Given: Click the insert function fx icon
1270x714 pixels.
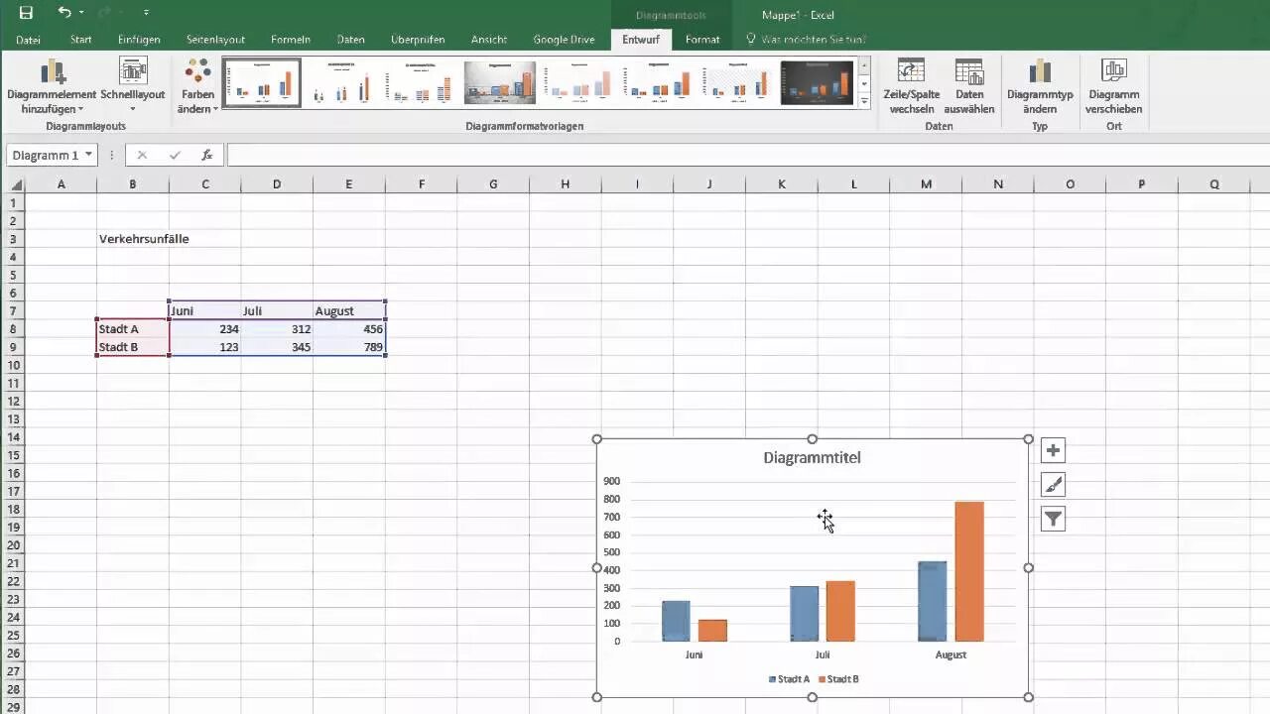Looking at the screenshot, I should (206, 155).
